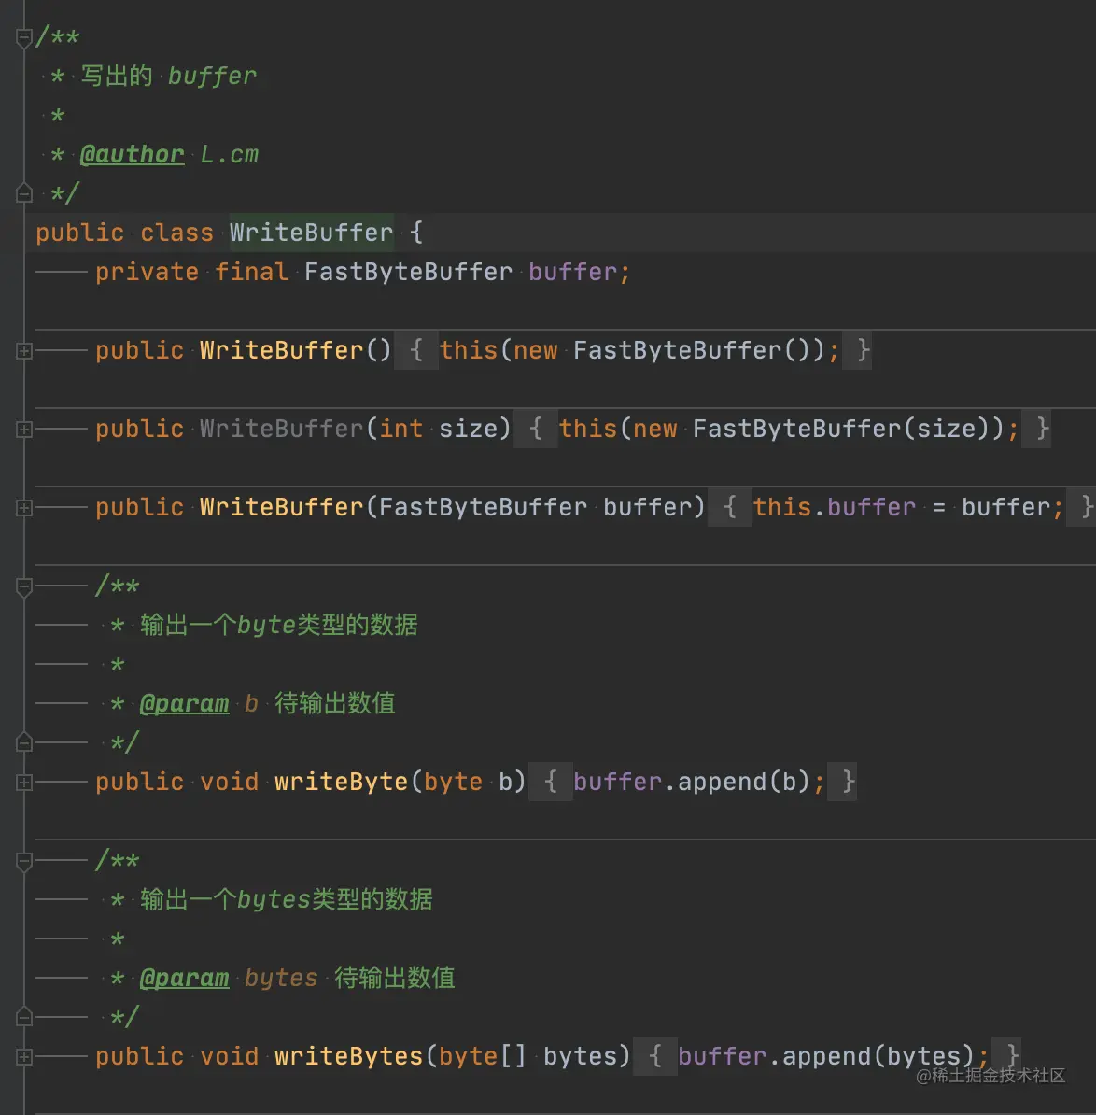Collapse the writeByte Javadoc comment at /** line
This screenshot has width=1096, height=1115.
pyautogui.click(x=23, y=586)
